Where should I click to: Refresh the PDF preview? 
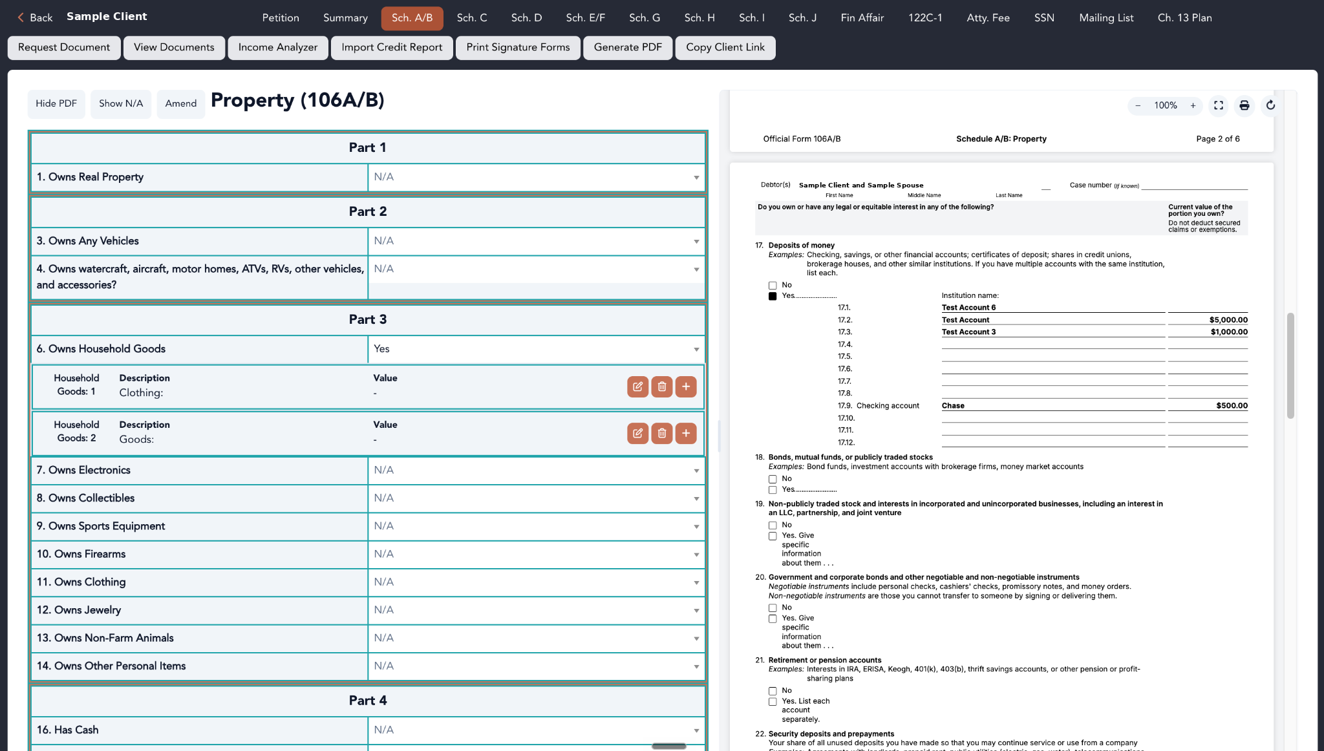[x=1270, y=105]
